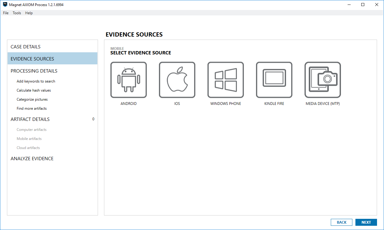The image size is (384, 230).
Task: Choose the iOS Apple icon
Action: pyautogui.click(x=177, y=80)
